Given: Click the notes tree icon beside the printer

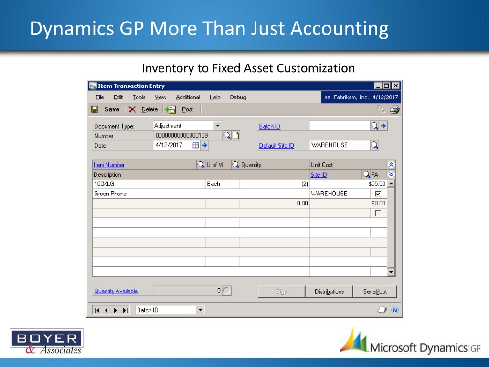Looking at the screenshot, I should point(381,109).
